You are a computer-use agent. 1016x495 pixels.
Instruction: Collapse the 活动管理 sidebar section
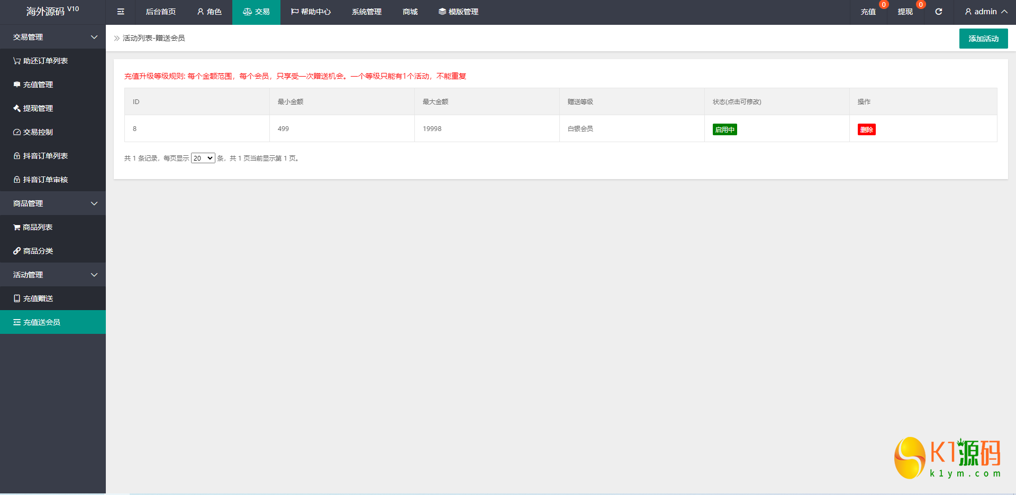(53, 275)
